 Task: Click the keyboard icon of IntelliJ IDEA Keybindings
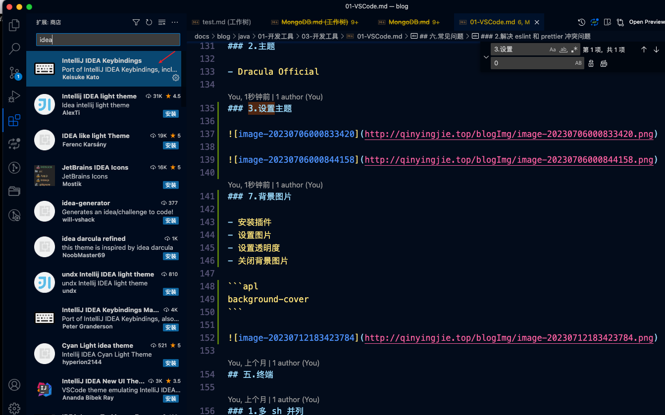click(45, 69)
